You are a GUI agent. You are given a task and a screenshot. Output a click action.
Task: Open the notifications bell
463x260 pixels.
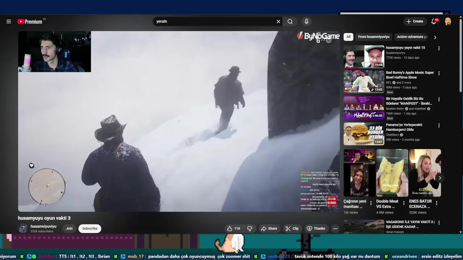pos(434,21)
